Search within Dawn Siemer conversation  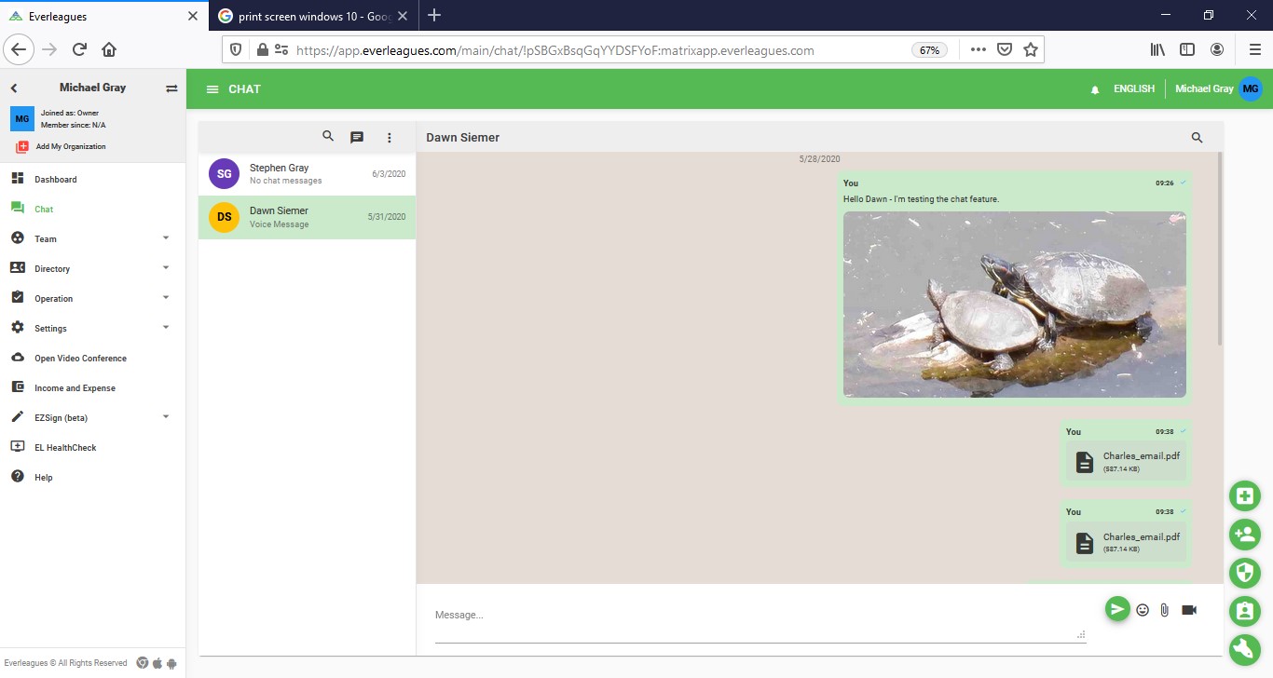click(1198, 138)
